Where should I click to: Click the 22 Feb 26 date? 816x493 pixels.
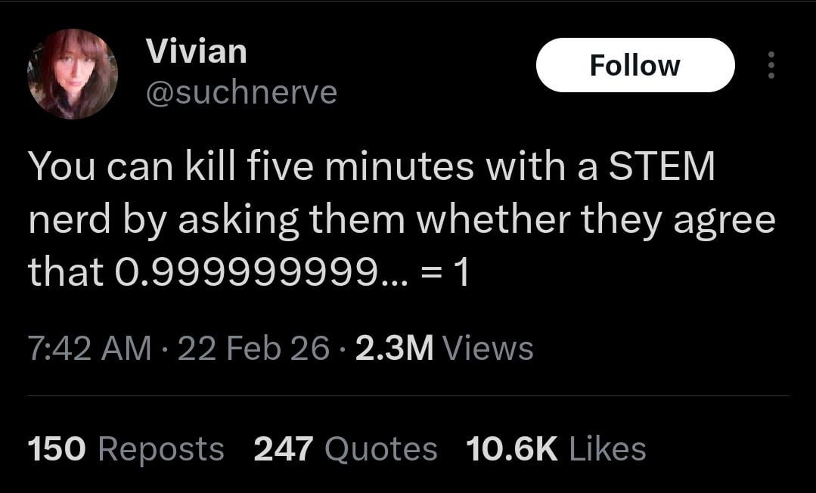pyautogui.click(x=253, y=349)
